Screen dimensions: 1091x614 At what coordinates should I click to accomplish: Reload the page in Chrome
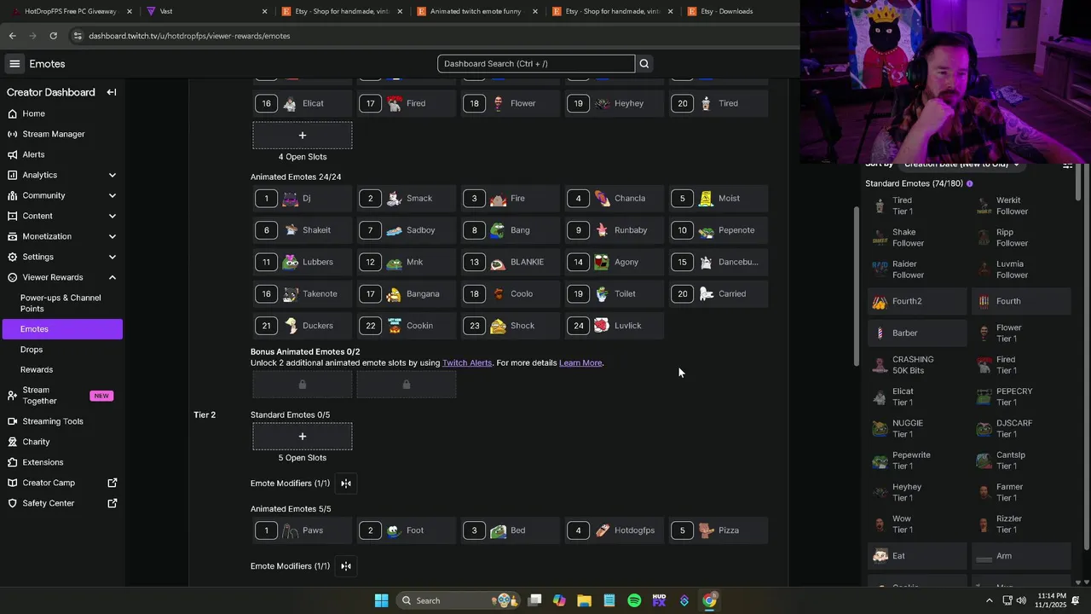click(53, 36)
